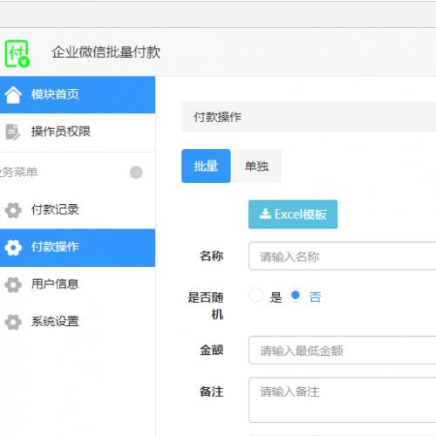
Task: Switch to the 批量 tab
Action: click(x=206, y=166)
